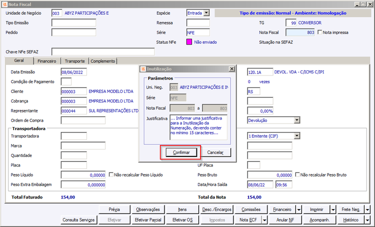The image size is (375, 227).
Task: Click the Condição de Pagamento field
Action: pyautogui.click(x=66, y=81)
